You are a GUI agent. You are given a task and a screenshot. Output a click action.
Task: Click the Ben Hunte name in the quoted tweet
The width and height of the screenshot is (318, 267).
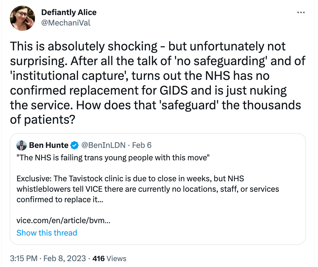pyautogui.click(x=49, y=145)
